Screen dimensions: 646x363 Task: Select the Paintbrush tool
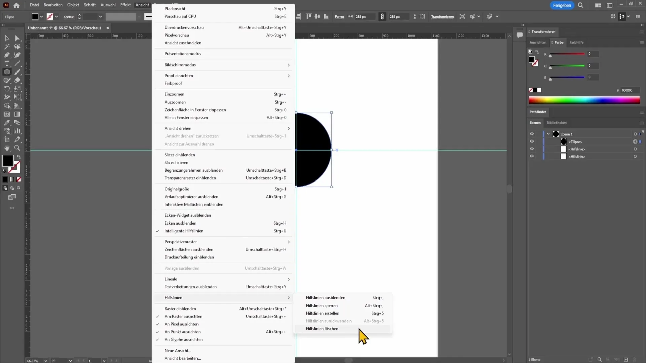click(x=17, y=72)
